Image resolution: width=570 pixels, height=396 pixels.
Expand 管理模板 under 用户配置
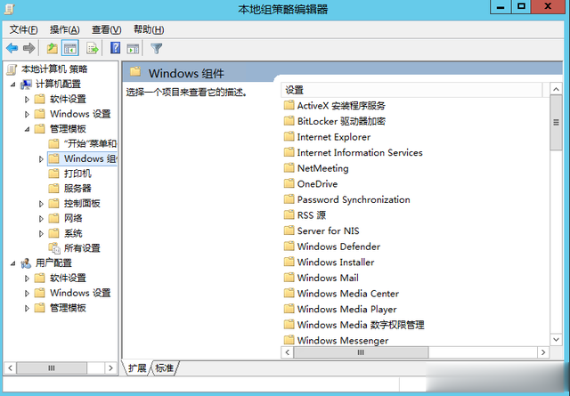click(27, 308)
